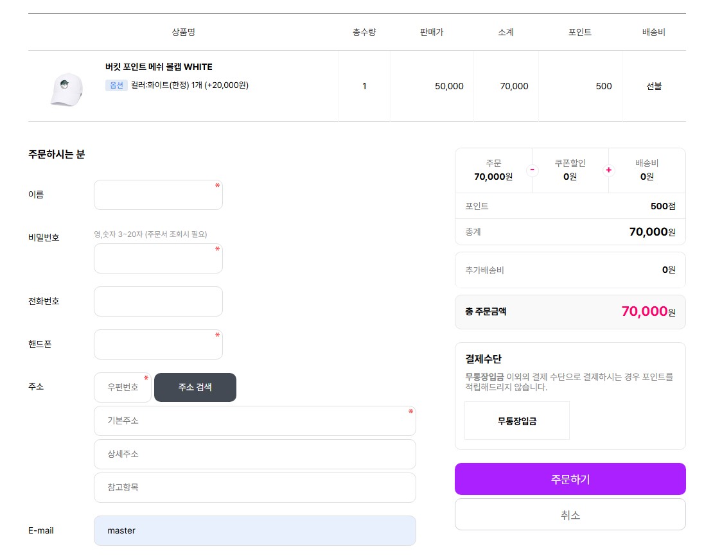Screen dimensions: 722x556
Task: Focus the 상세주소 detailed address field
Action: 254,454
